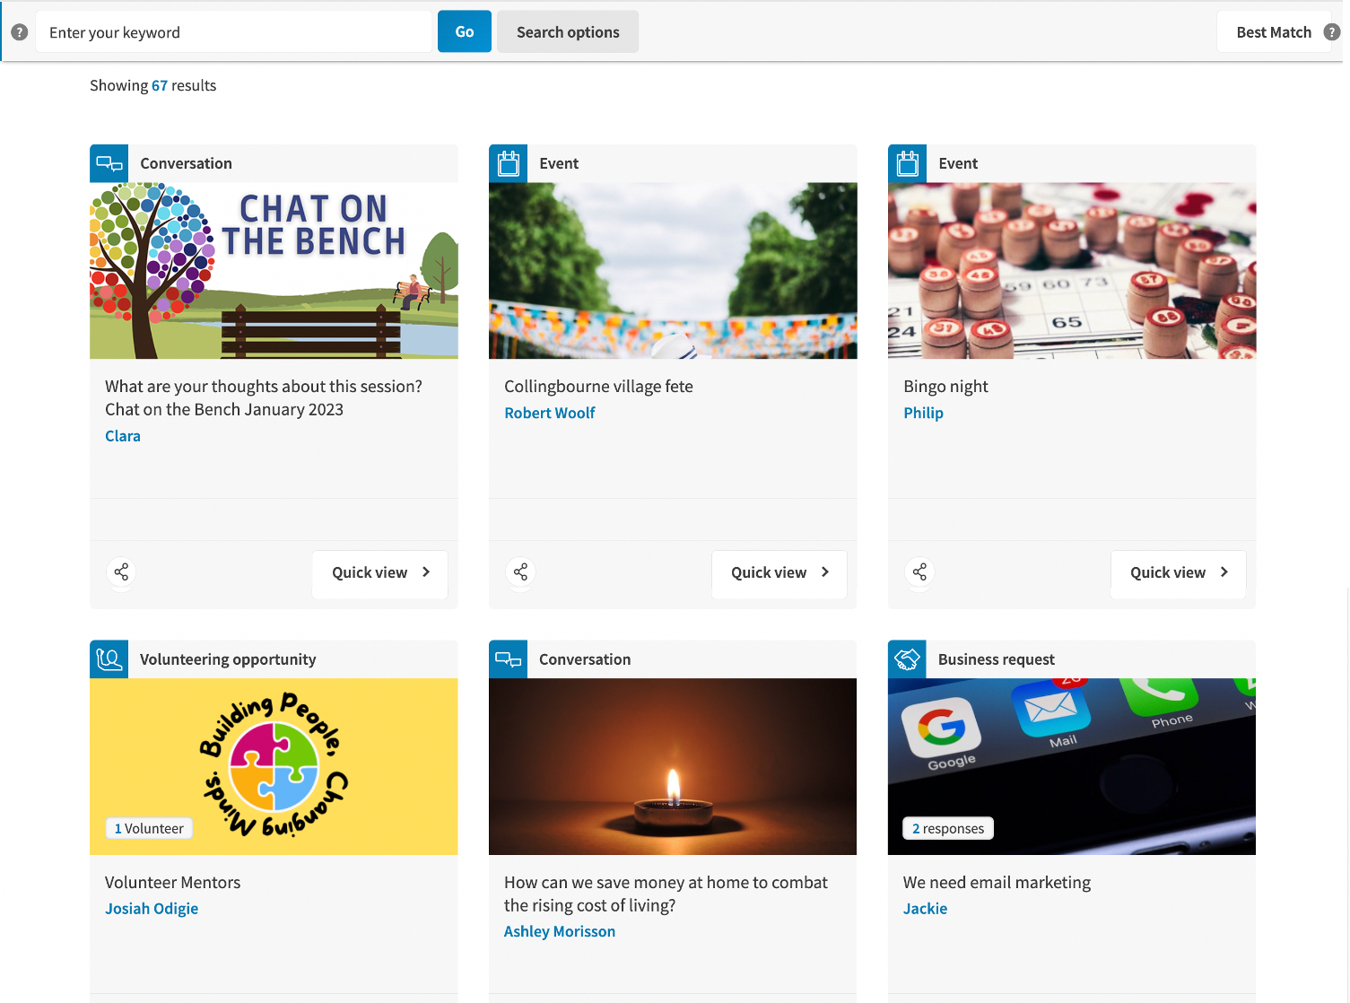1350x1003 pixels.
Task: Expand Quick view for Collingbourne village fete
Action: tap(779, 573)
